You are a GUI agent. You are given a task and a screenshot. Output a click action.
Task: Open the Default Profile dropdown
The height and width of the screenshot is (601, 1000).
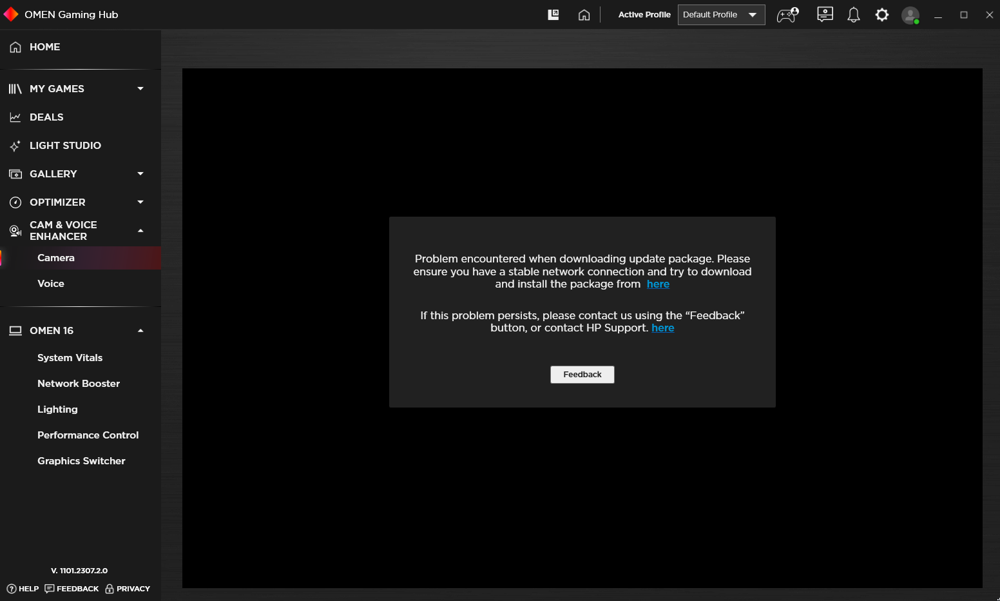(720, 14)
